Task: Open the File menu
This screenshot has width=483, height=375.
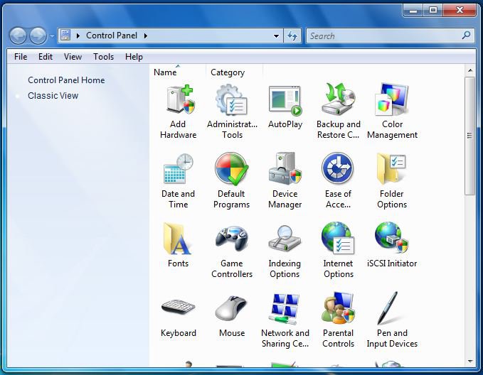Action: [21, 57]
